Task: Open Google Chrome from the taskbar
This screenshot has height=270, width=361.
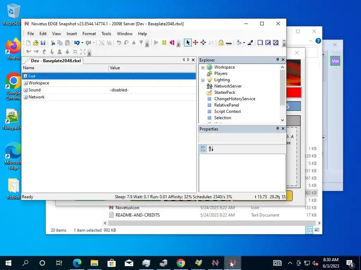Action: click(181, 263)
